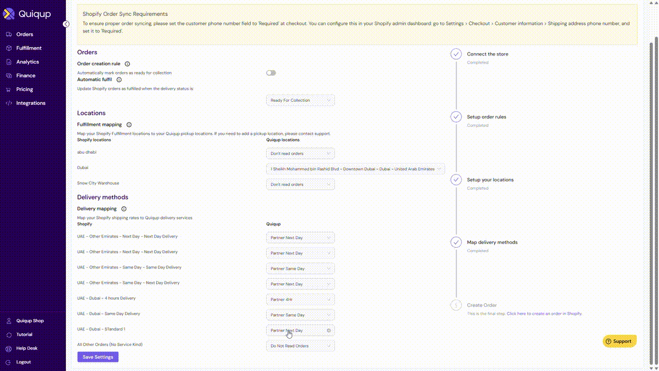Click Shopify Order Sync Requirements title
This screenshot has width=659, height=371.
[125, 14]
